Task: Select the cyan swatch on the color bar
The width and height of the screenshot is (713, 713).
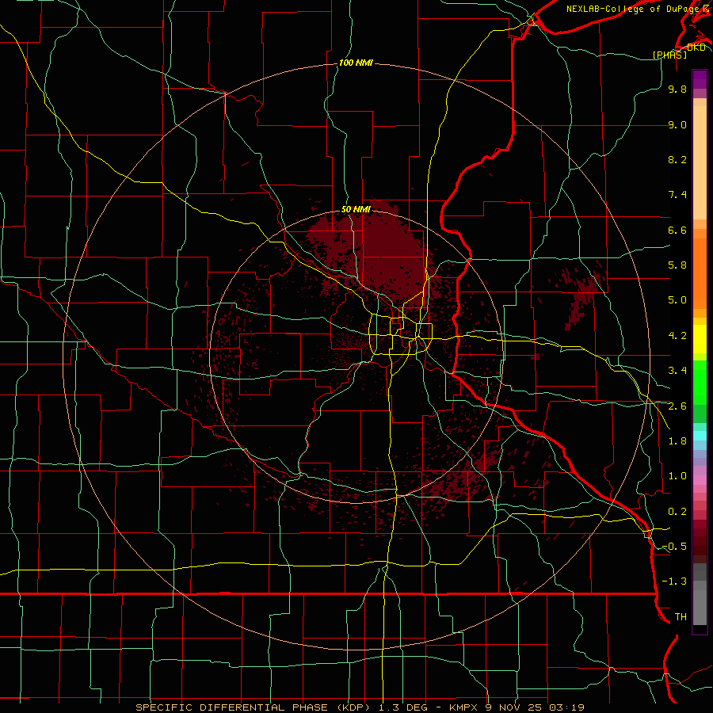Action: 700,436
